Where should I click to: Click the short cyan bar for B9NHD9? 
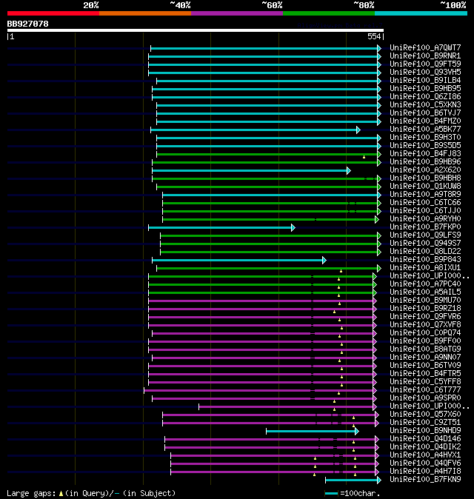click(x=313, y=432)
